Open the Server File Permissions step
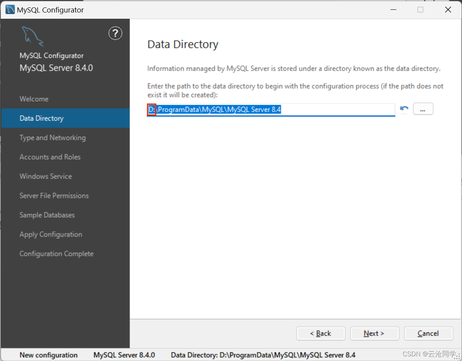The height and width of the screenshot is (361, 462). point(54,195)
